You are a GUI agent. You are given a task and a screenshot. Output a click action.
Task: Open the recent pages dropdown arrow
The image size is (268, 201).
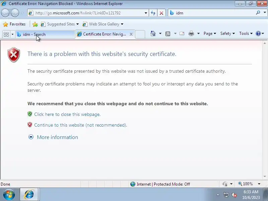22,13
